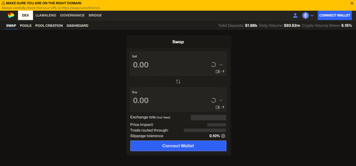Click the Swap panel title

178,42
